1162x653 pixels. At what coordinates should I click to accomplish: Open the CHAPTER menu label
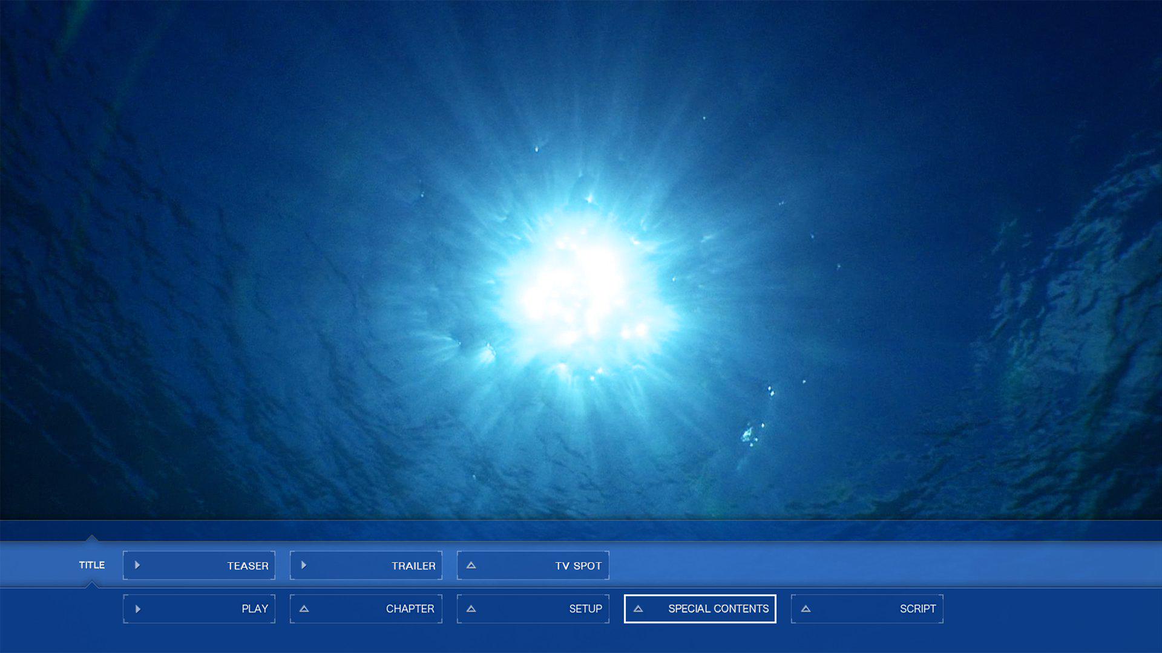pyautogui.click(x=410, y=609)
